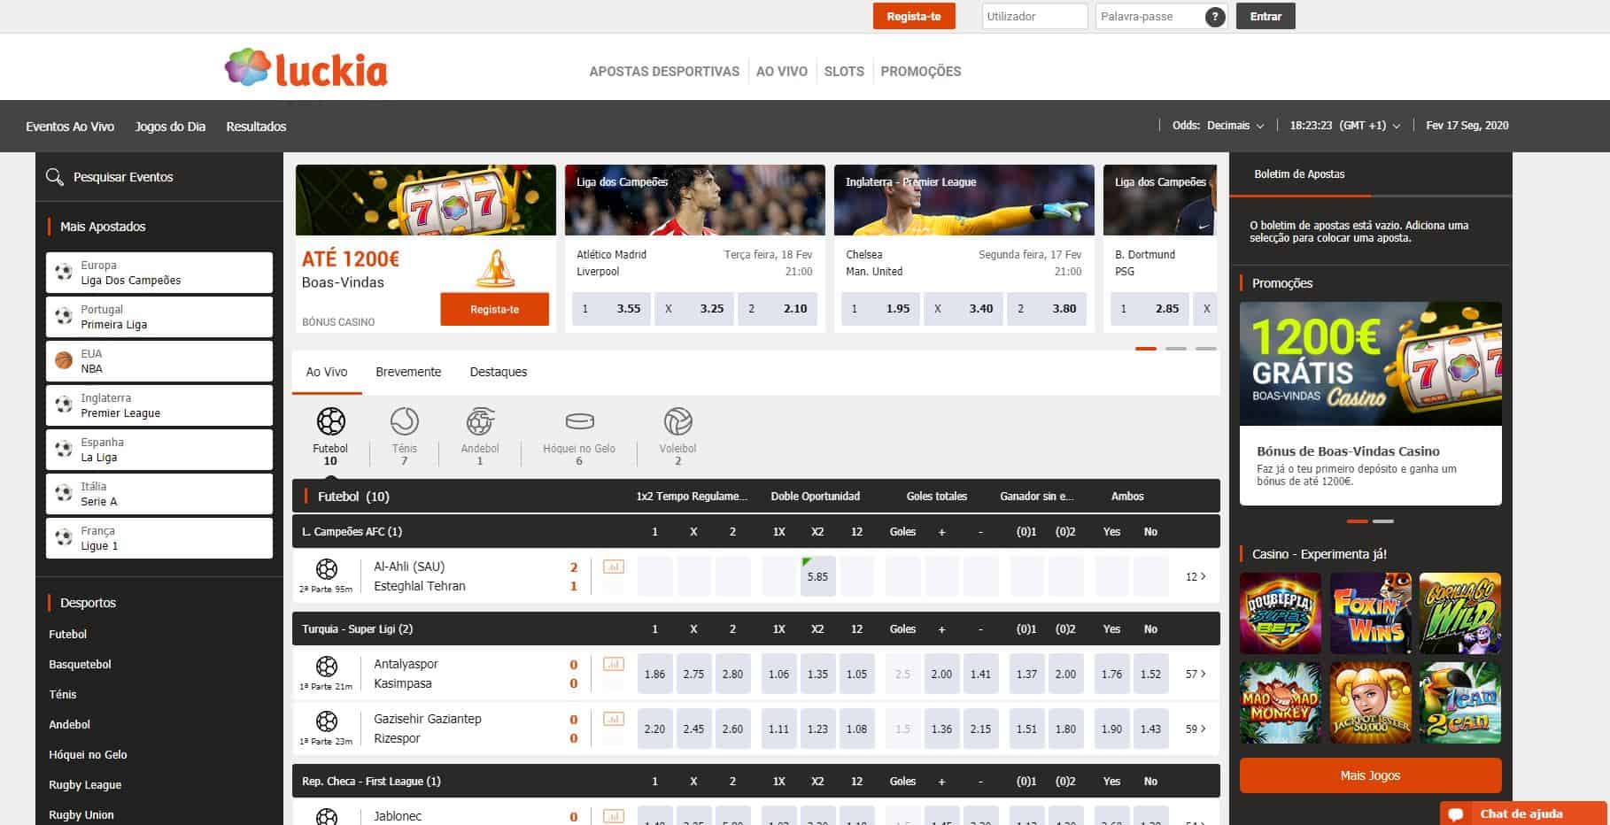The image size is (1610, 825).
Task: Open Jackpot Jester 50,000 game
Action: point(1370,703)
